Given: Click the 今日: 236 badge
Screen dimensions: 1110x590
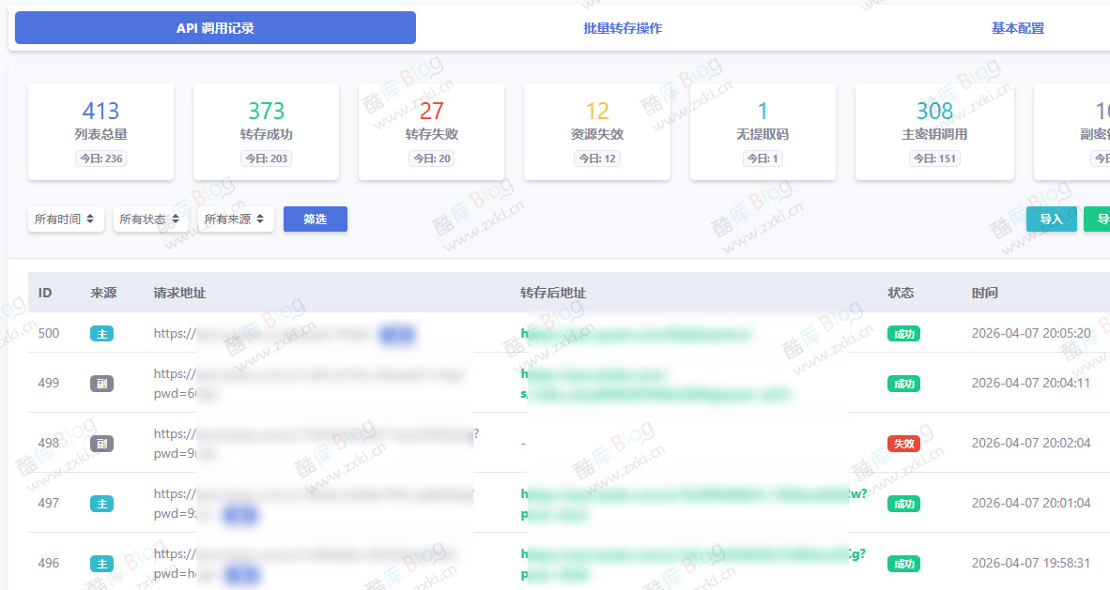Looking at the screenshot, I should pyautogui.click(x=100, y=159).
